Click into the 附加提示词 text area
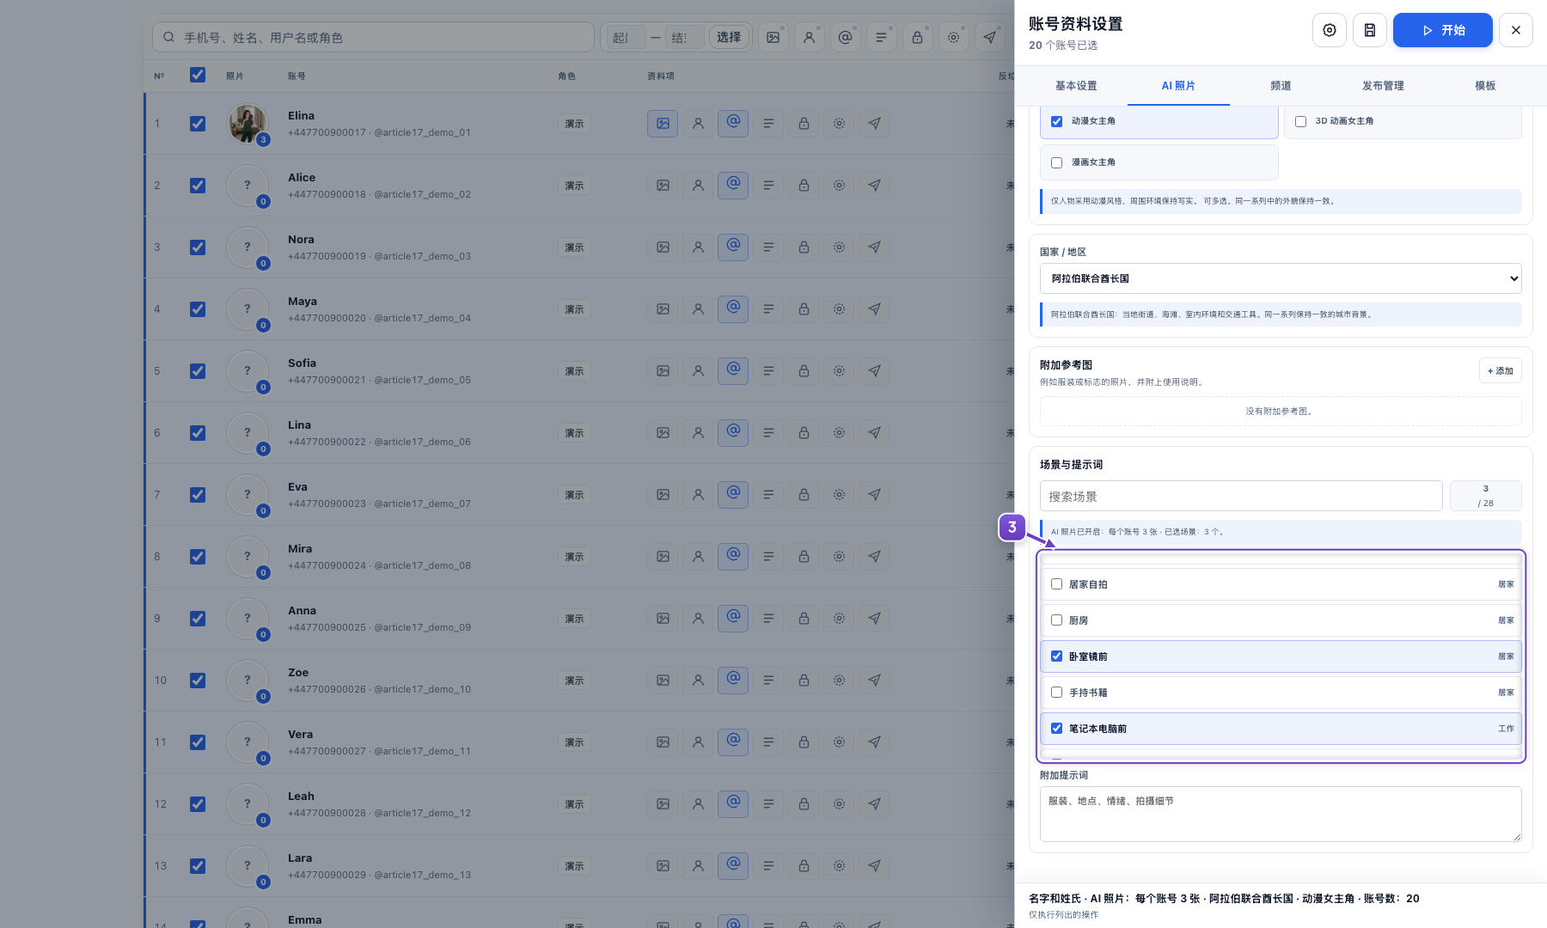This screenshot has height=928, width=1547. pyautogui.click(x=1281, y=814)
